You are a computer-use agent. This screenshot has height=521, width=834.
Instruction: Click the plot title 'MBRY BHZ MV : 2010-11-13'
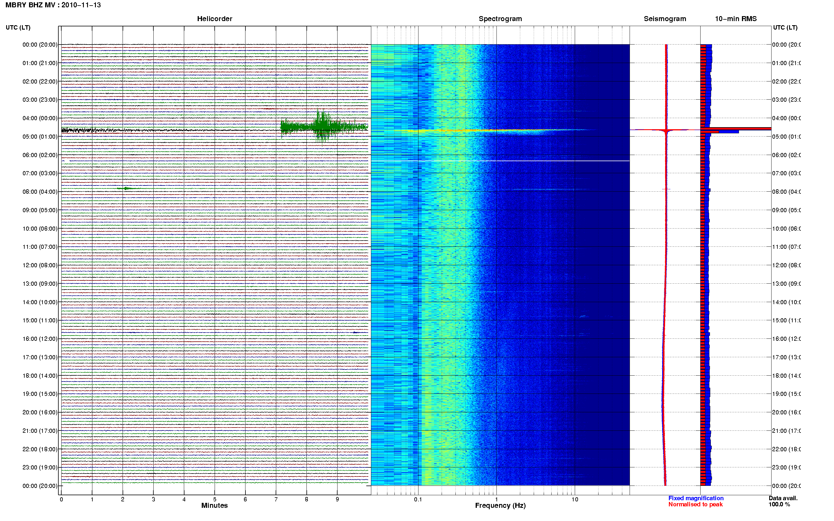click(x=53, y=5)
